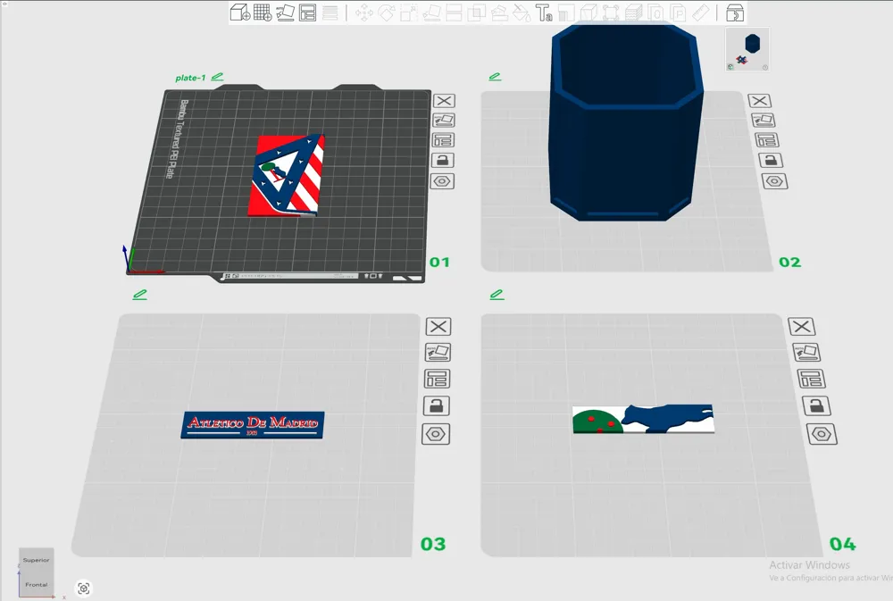This screenshot has height=601, width=893.
Task: Remove objects from plate 01
Action: [444, 101]
